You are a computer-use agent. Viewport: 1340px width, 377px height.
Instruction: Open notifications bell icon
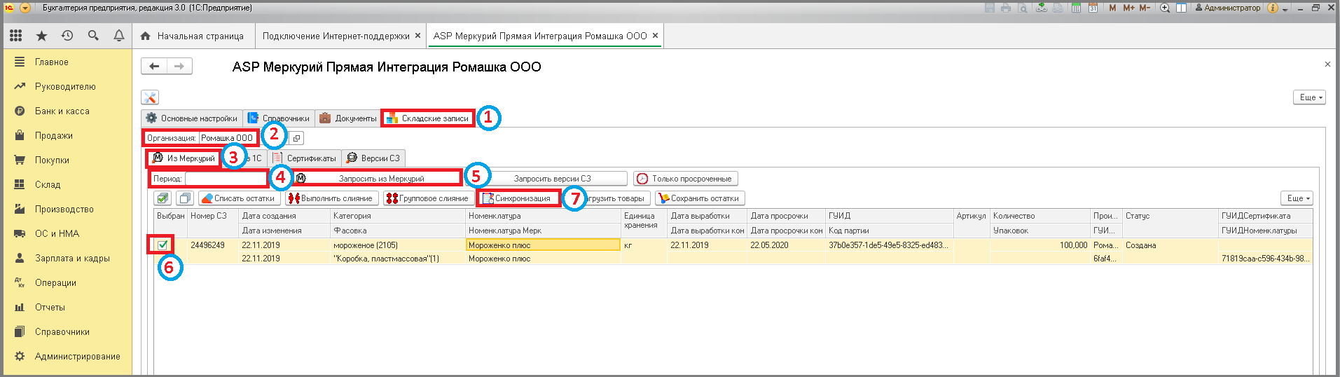[119, 35]
